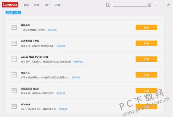Click the Adobe Flash Player for IE icon

click(x=14, y=59)
